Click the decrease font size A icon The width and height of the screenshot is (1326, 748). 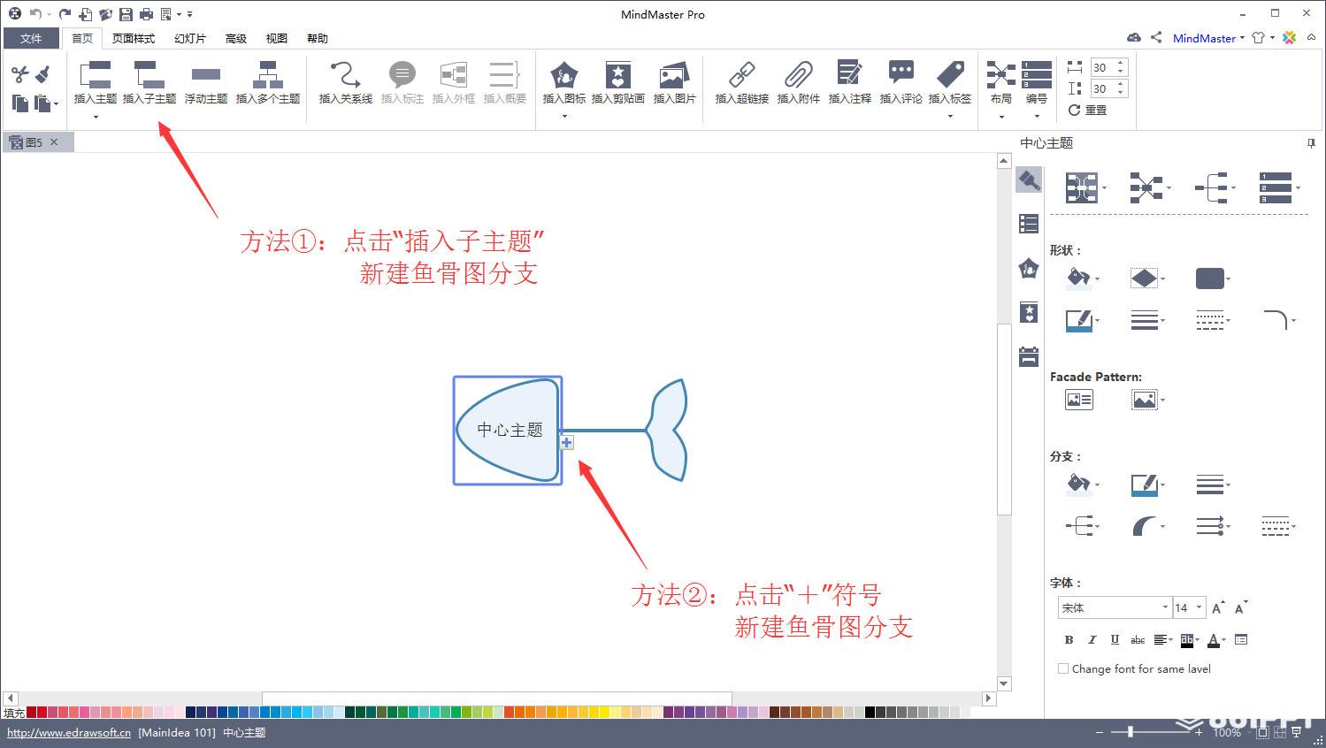tap(1241, 607)
